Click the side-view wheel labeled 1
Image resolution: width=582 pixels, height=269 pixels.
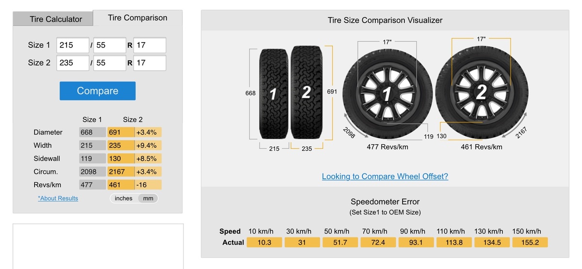click(x=387, y=94)
